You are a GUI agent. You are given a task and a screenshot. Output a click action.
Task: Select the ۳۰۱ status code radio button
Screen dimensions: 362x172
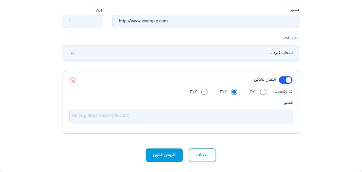point(263,92)
